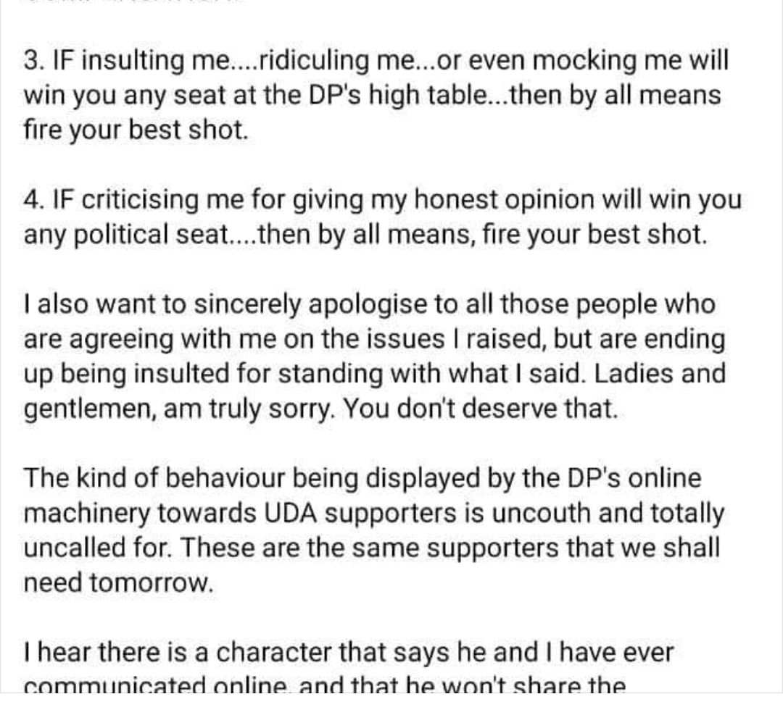Click the partly cut-off line "communicated online"
Viewport: 783px width, 715px height.
point(325,684)
